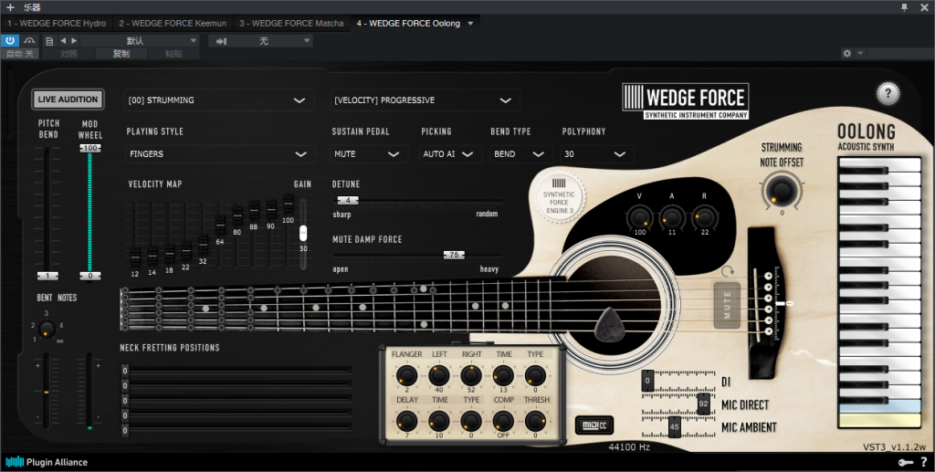
Task: Click the Mod Wheel slider top handle
Action: click(90, 148)
